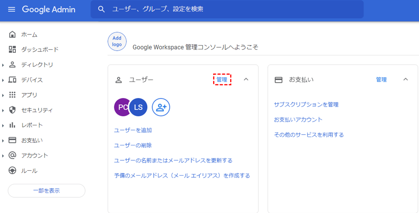Collapse the お支払い card chevron
Viewport: 419px width, 213px height.
click(x=406, y=79)
